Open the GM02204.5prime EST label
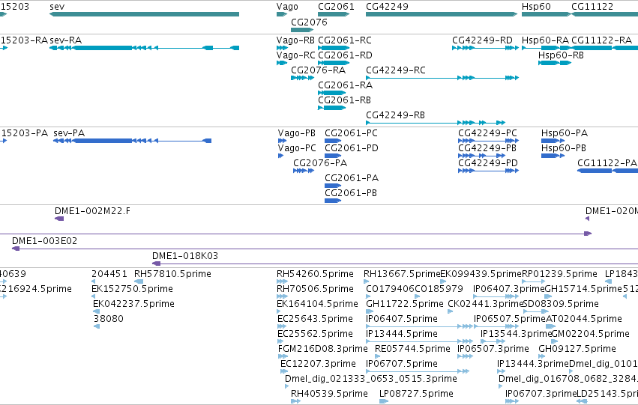This screenshot has height=405, width=638. [591, 335]
